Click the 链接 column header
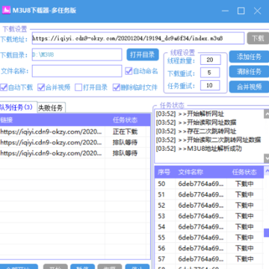Viewport: 269px width, 269px height. (52, 120)
